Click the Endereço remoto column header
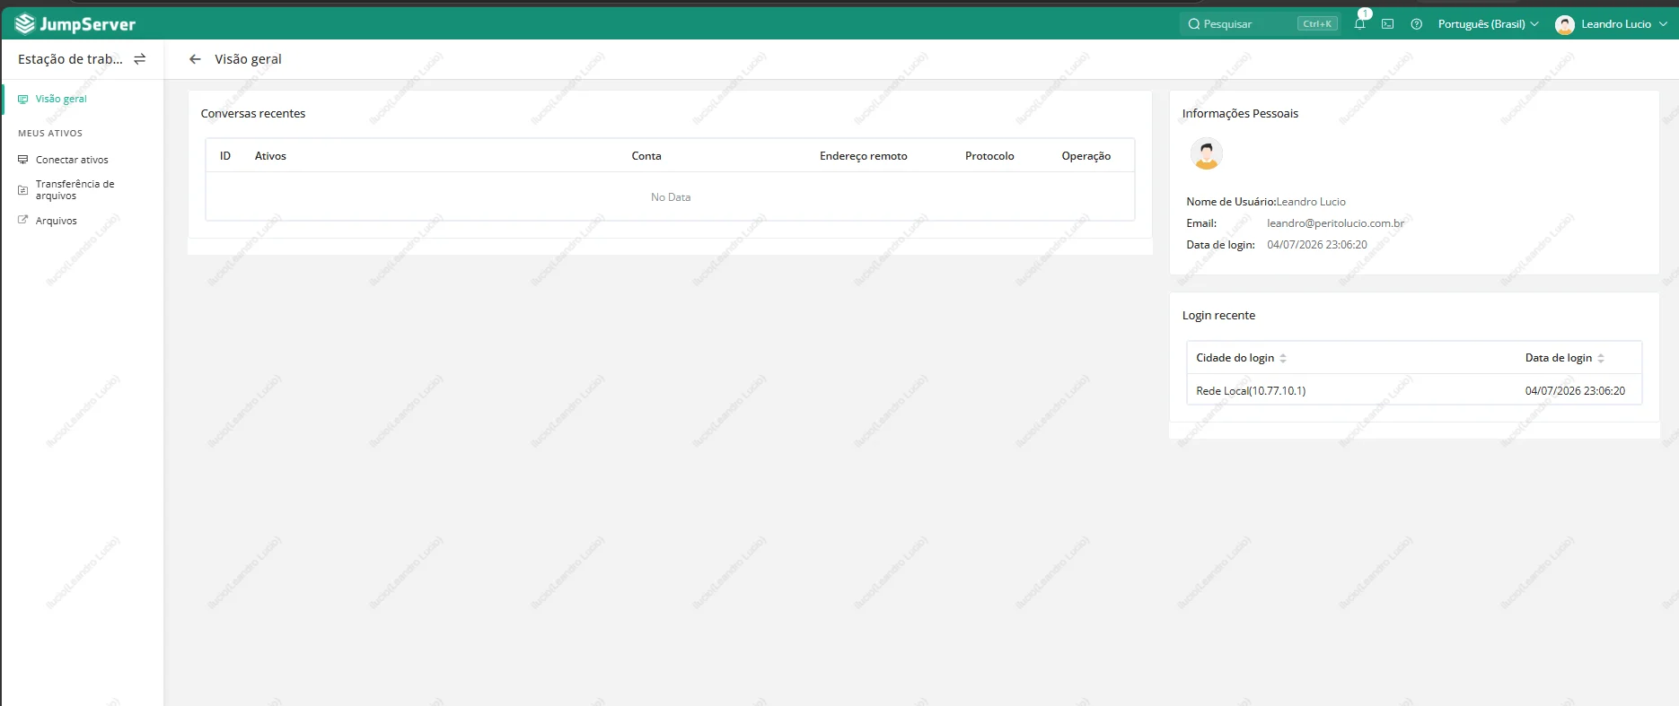This screenshot has height=706, width=1679. click(x=863, y=156)
